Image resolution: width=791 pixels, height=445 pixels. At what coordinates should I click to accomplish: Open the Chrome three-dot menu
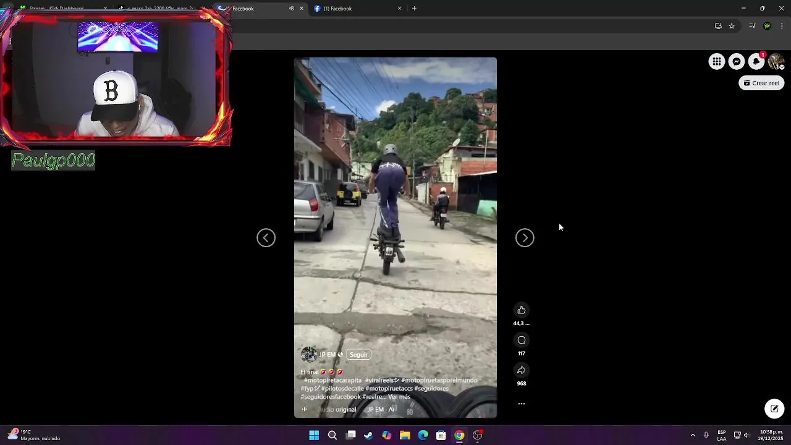[x=782, y=26]
